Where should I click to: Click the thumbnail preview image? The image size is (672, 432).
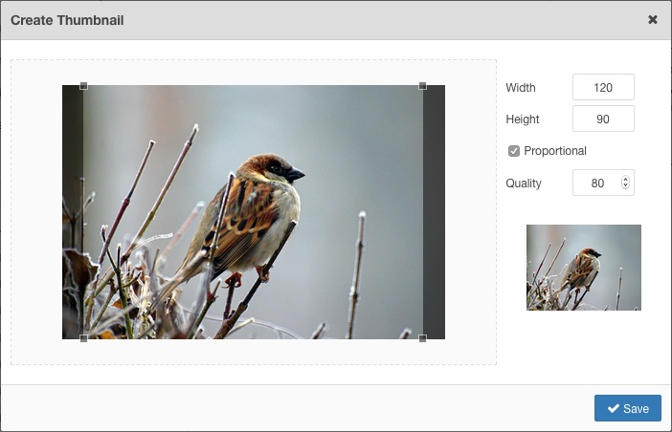(x=584, y=268)
